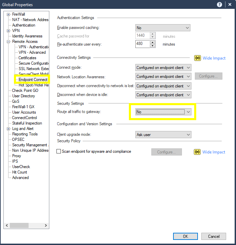
Task: Select SSL Network Extender tree item
Action: (x=34, y=69)
